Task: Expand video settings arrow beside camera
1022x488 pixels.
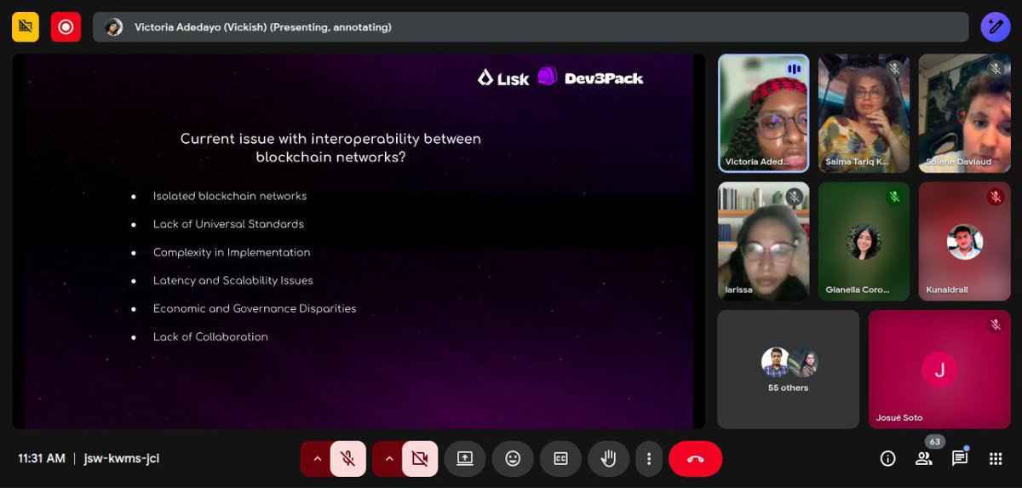Action: pos(388,458)
